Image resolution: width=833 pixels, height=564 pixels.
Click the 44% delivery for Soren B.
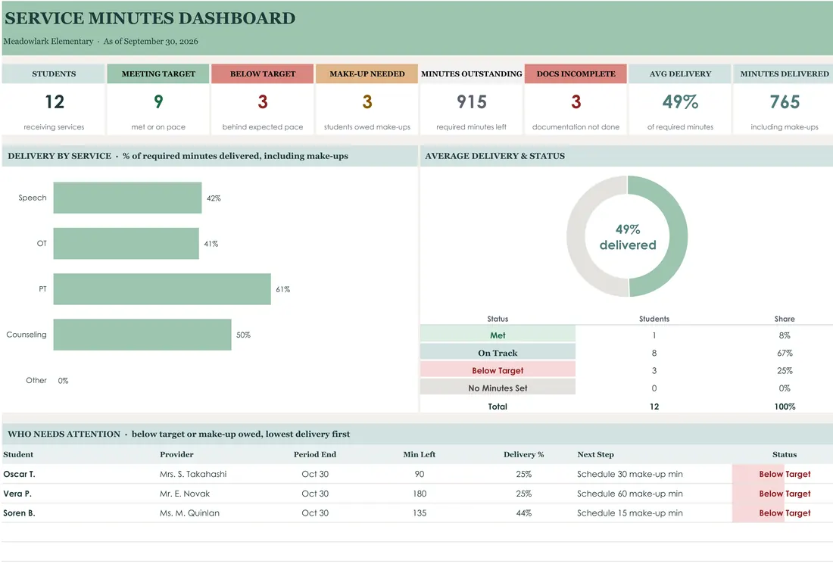pyautogui.click(x=524, y=513)
